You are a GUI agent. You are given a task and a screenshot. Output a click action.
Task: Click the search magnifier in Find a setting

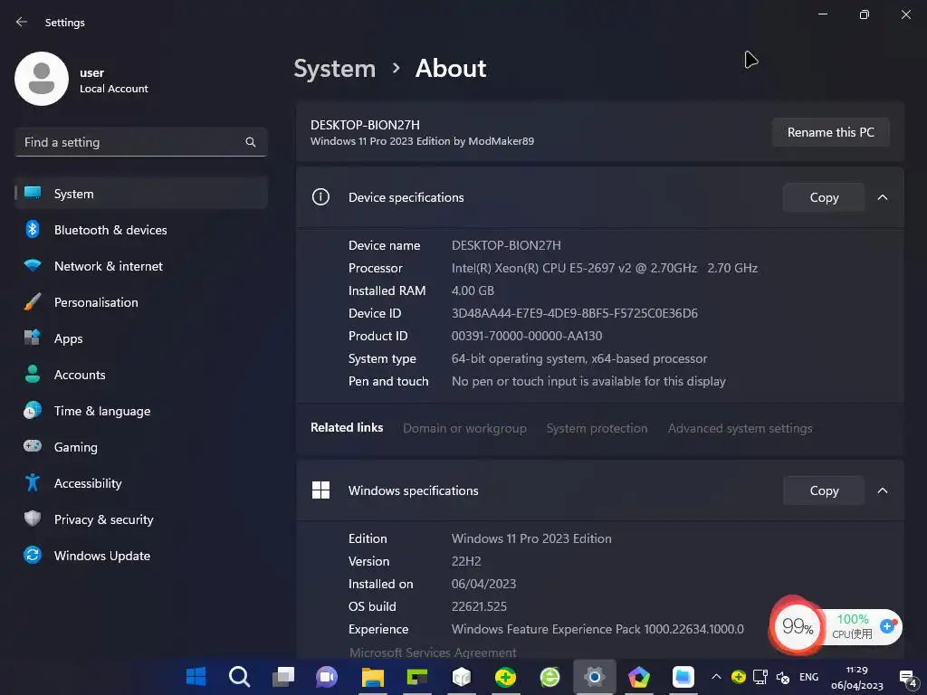pyautogui.click(x=251, y=142)
